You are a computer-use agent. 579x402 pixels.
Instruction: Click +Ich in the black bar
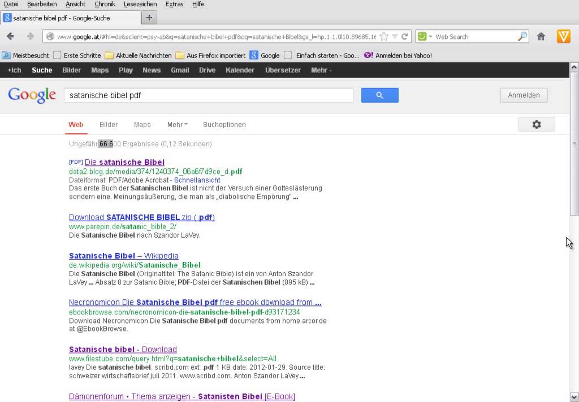pyautogui.click(x=14, y=70)
